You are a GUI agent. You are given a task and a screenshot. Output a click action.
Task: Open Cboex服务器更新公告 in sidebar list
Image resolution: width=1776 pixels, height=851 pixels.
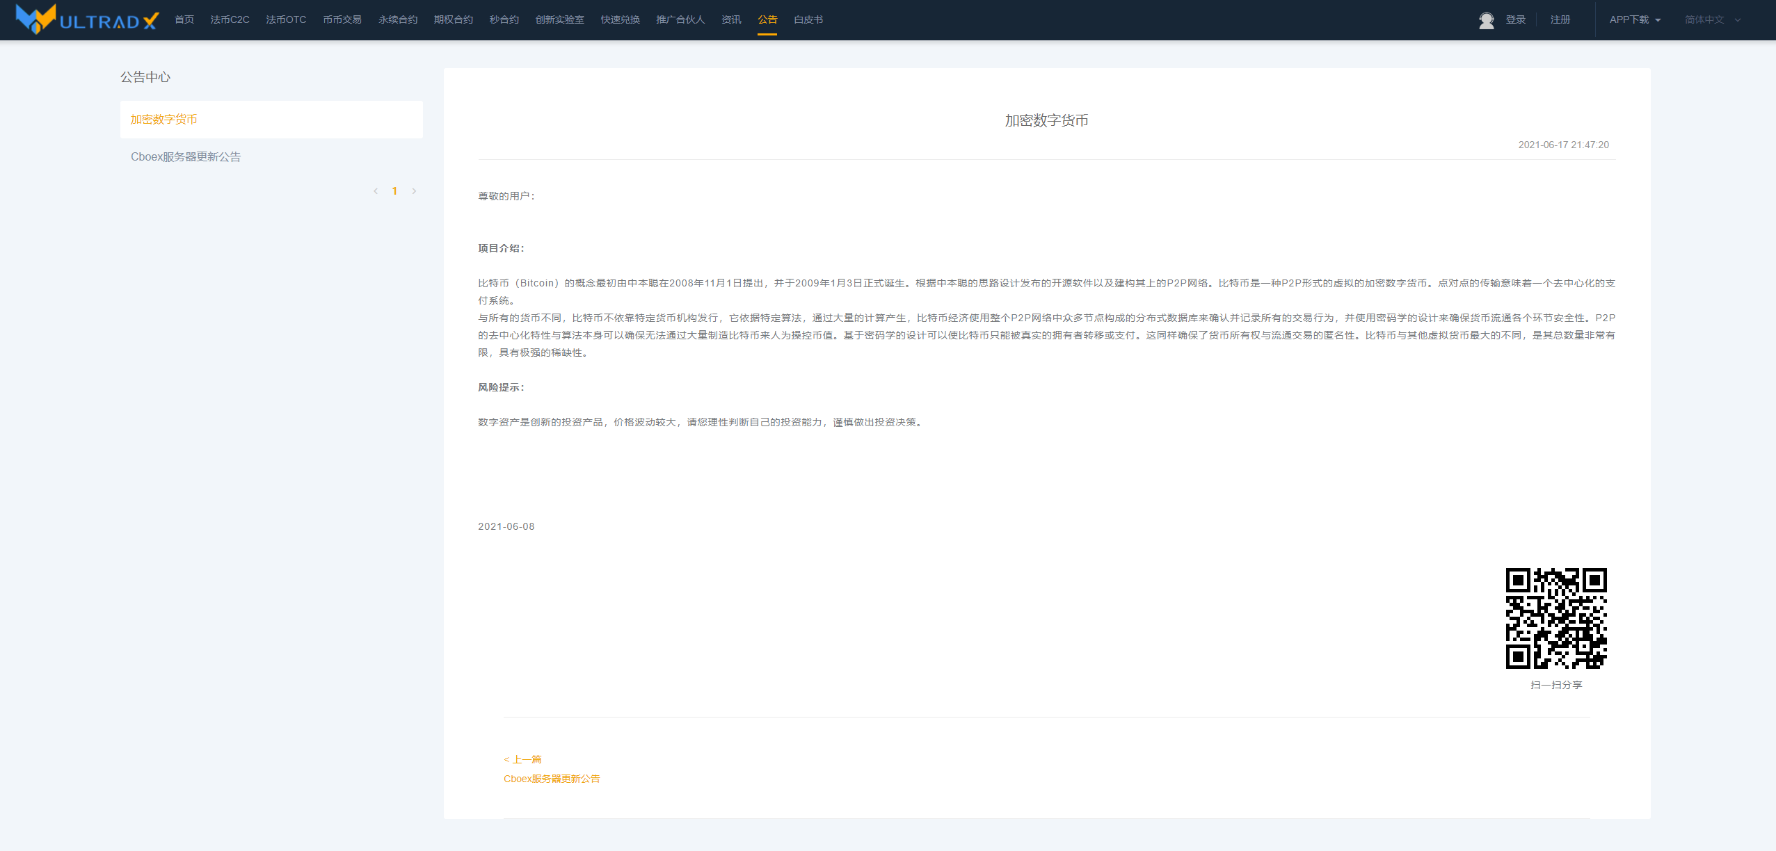click(x=186, y=157)
